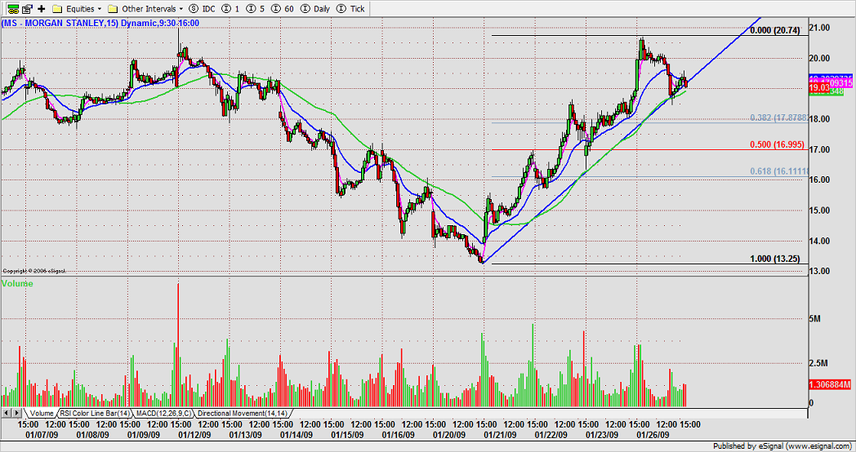856x452 pixels.
Task: Click the 01/12/09 date label on time axis
Action: click(x=195, y=435)
